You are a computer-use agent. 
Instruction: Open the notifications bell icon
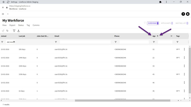(188, 14)
